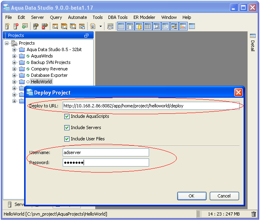Expand the Backup SVN Projects node
The width and height of the screenshot is (260, 220).
14,63
